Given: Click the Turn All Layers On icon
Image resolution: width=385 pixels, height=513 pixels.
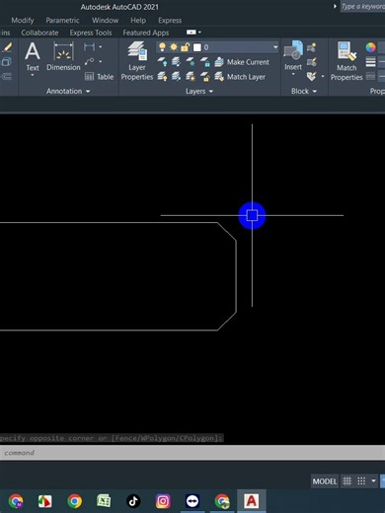Looking at the screenshot, I should tap(162, 77).
